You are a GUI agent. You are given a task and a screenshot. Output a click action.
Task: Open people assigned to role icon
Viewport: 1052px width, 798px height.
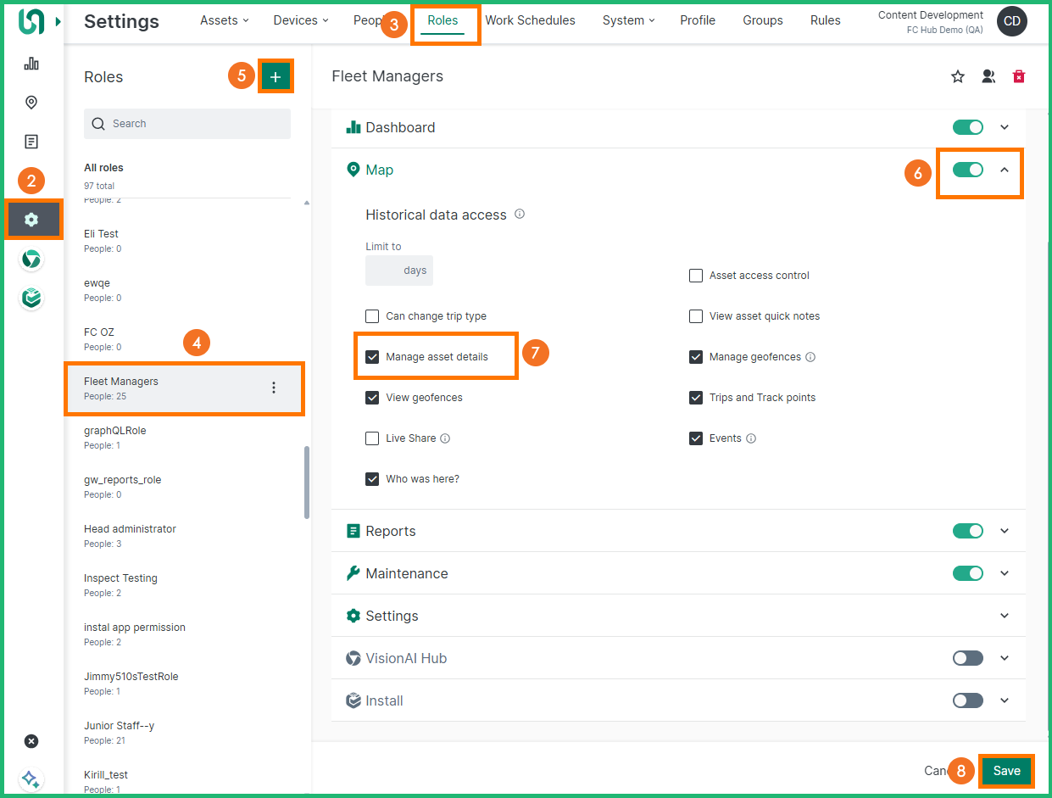(x=988, y=77)
